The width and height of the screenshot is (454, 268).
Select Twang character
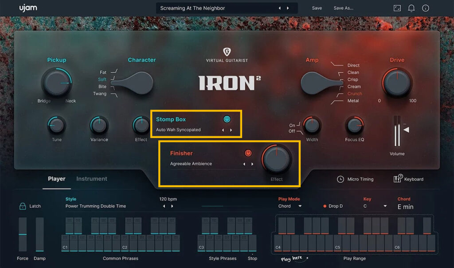100,94
